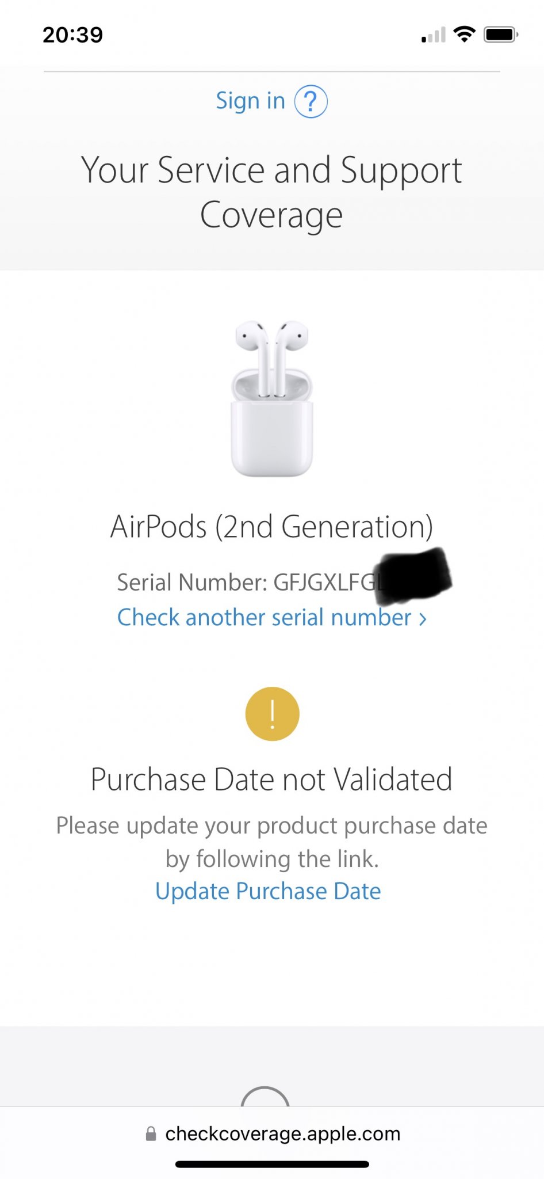Tap the battery indicator icon

(x=501, y=35)
